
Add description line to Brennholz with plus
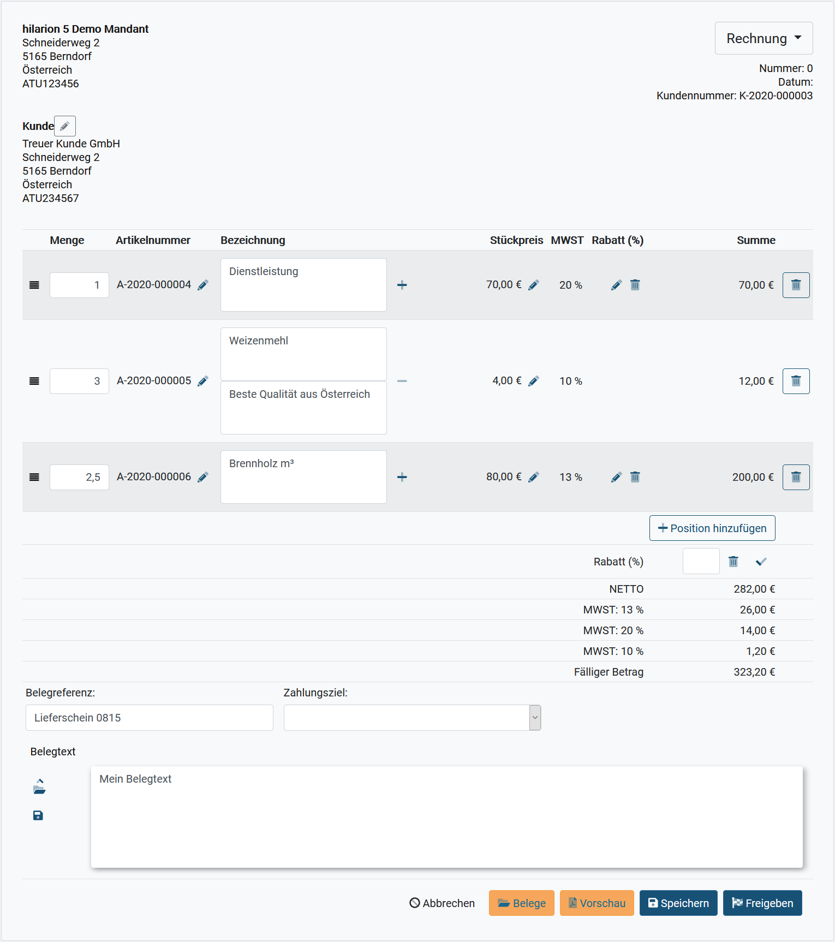coord(402,477)
